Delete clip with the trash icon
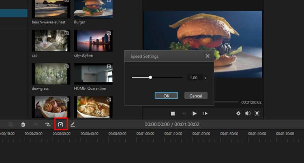 pyautogui.click(x=23, y=125)
